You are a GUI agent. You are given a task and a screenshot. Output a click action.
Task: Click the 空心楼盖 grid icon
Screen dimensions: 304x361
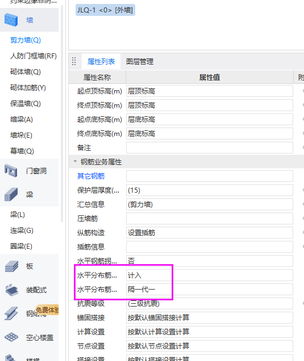11,337
